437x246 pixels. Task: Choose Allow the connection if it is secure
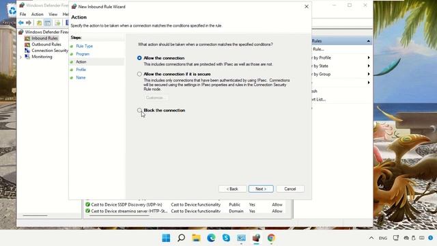pyautogui.click(x=139, y=74)
